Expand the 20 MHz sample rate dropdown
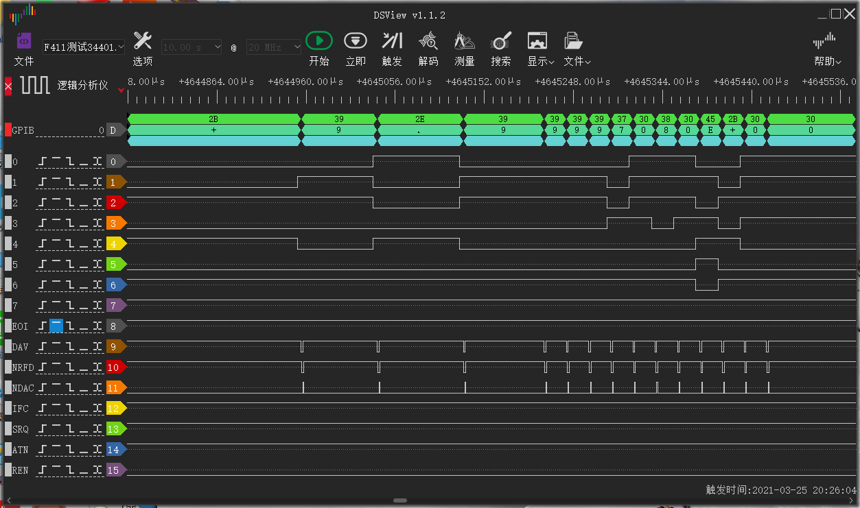The height and width of the screenshot is (508, 860). tap(275, 47)
